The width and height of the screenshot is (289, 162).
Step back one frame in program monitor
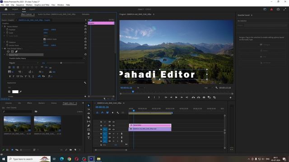point(171,97)
